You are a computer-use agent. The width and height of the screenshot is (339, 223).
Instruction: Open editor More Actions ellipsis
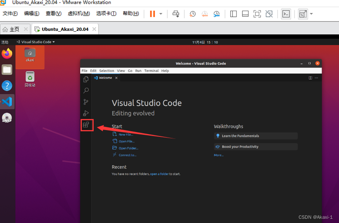(x=316, y=78)
